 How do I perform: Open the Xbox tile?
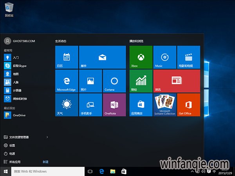click(141, 57)
